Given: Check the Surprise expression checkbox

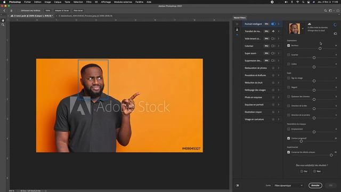Looking at the screenshot, I should [289, 55].
